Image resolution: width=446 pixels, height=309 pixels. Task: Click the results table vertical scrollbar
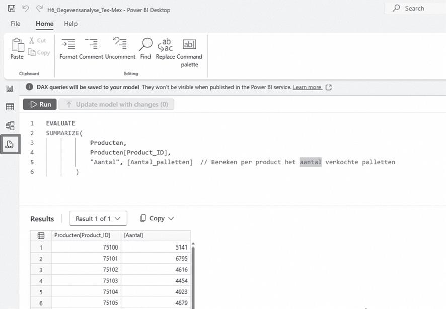193,278
